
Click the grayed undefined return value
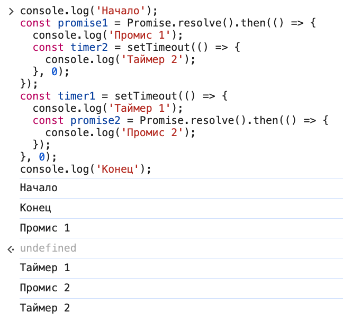click(x=48, y=248)
